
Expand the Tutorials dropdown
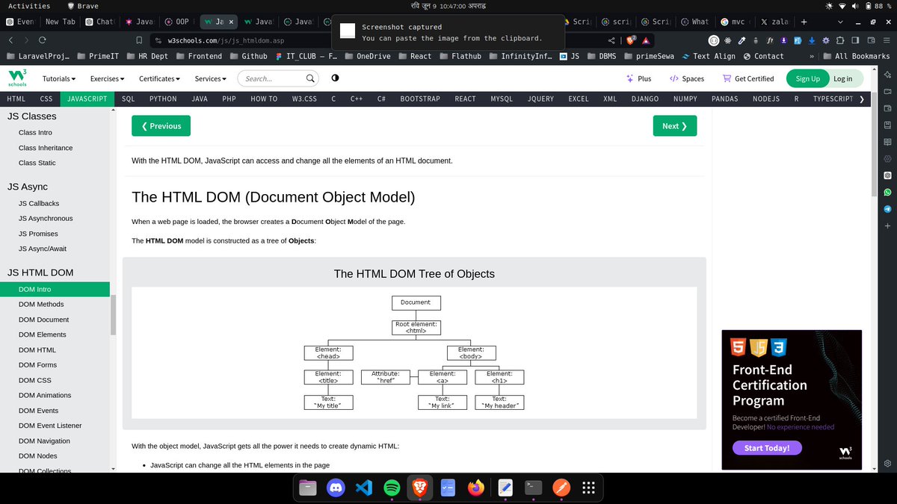(59, 78)
